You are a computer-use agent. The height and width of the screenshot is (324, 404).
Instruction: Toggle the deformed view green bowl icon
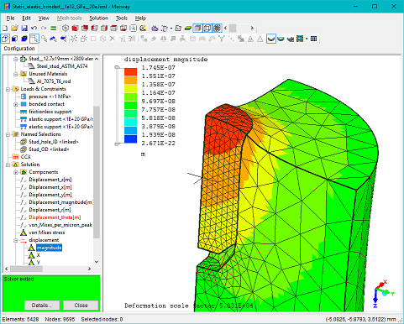click(281, 39)
